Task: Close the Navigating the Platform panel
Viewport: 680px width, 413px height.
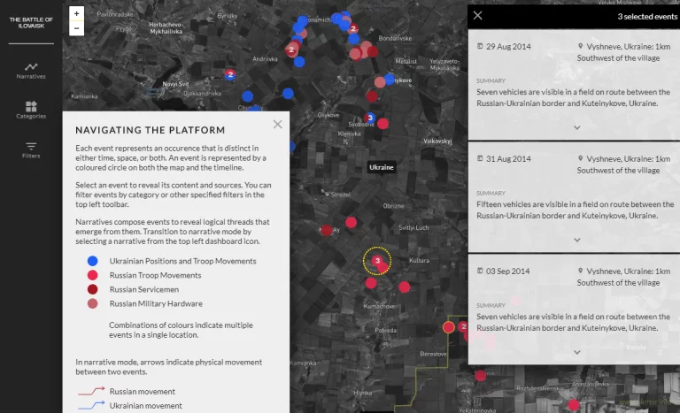Action: coord(277,125)
